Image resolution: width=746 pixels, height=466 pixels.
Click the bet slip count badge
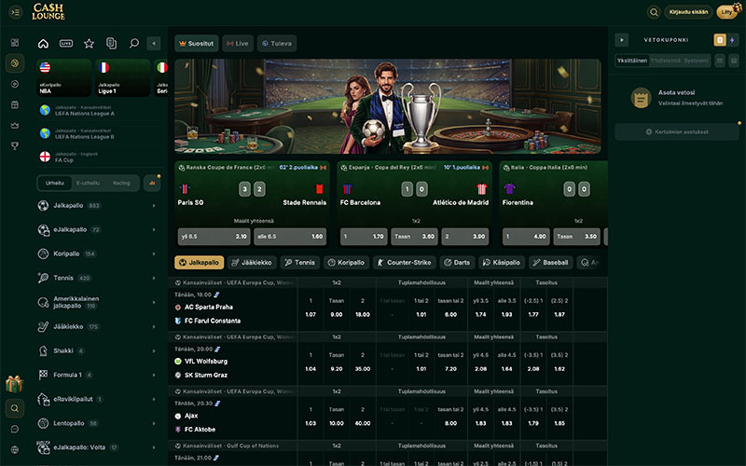coord(720,40)
